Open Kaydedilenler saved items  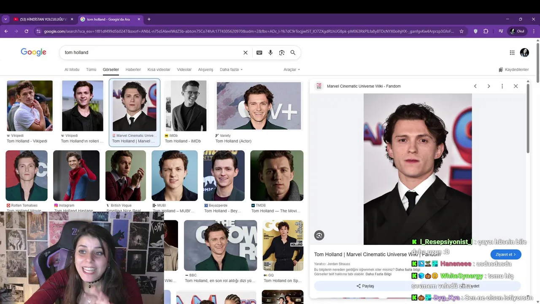[x=513, y=70]
